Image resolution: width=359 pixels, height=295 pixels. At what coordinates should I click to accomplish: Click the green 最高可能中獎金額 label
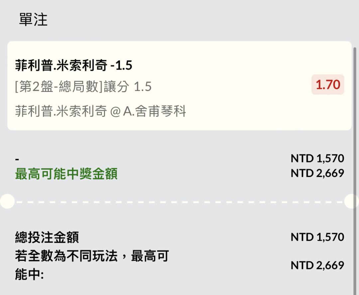(x=66, y=174)
